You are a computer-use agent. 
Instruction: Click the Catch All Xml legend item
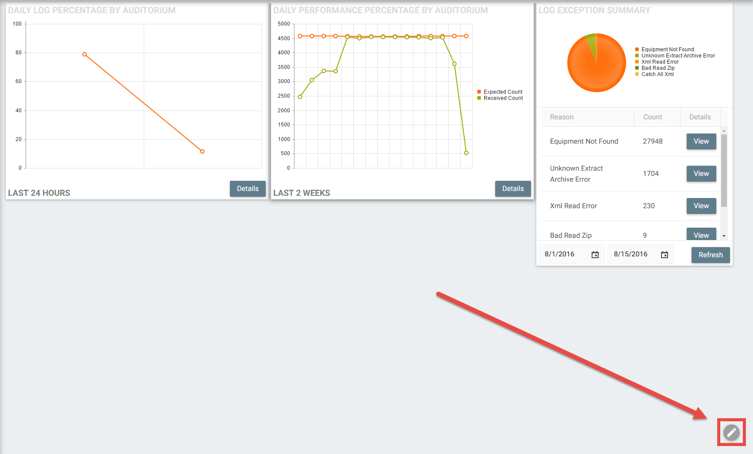[x=657, y=74]
